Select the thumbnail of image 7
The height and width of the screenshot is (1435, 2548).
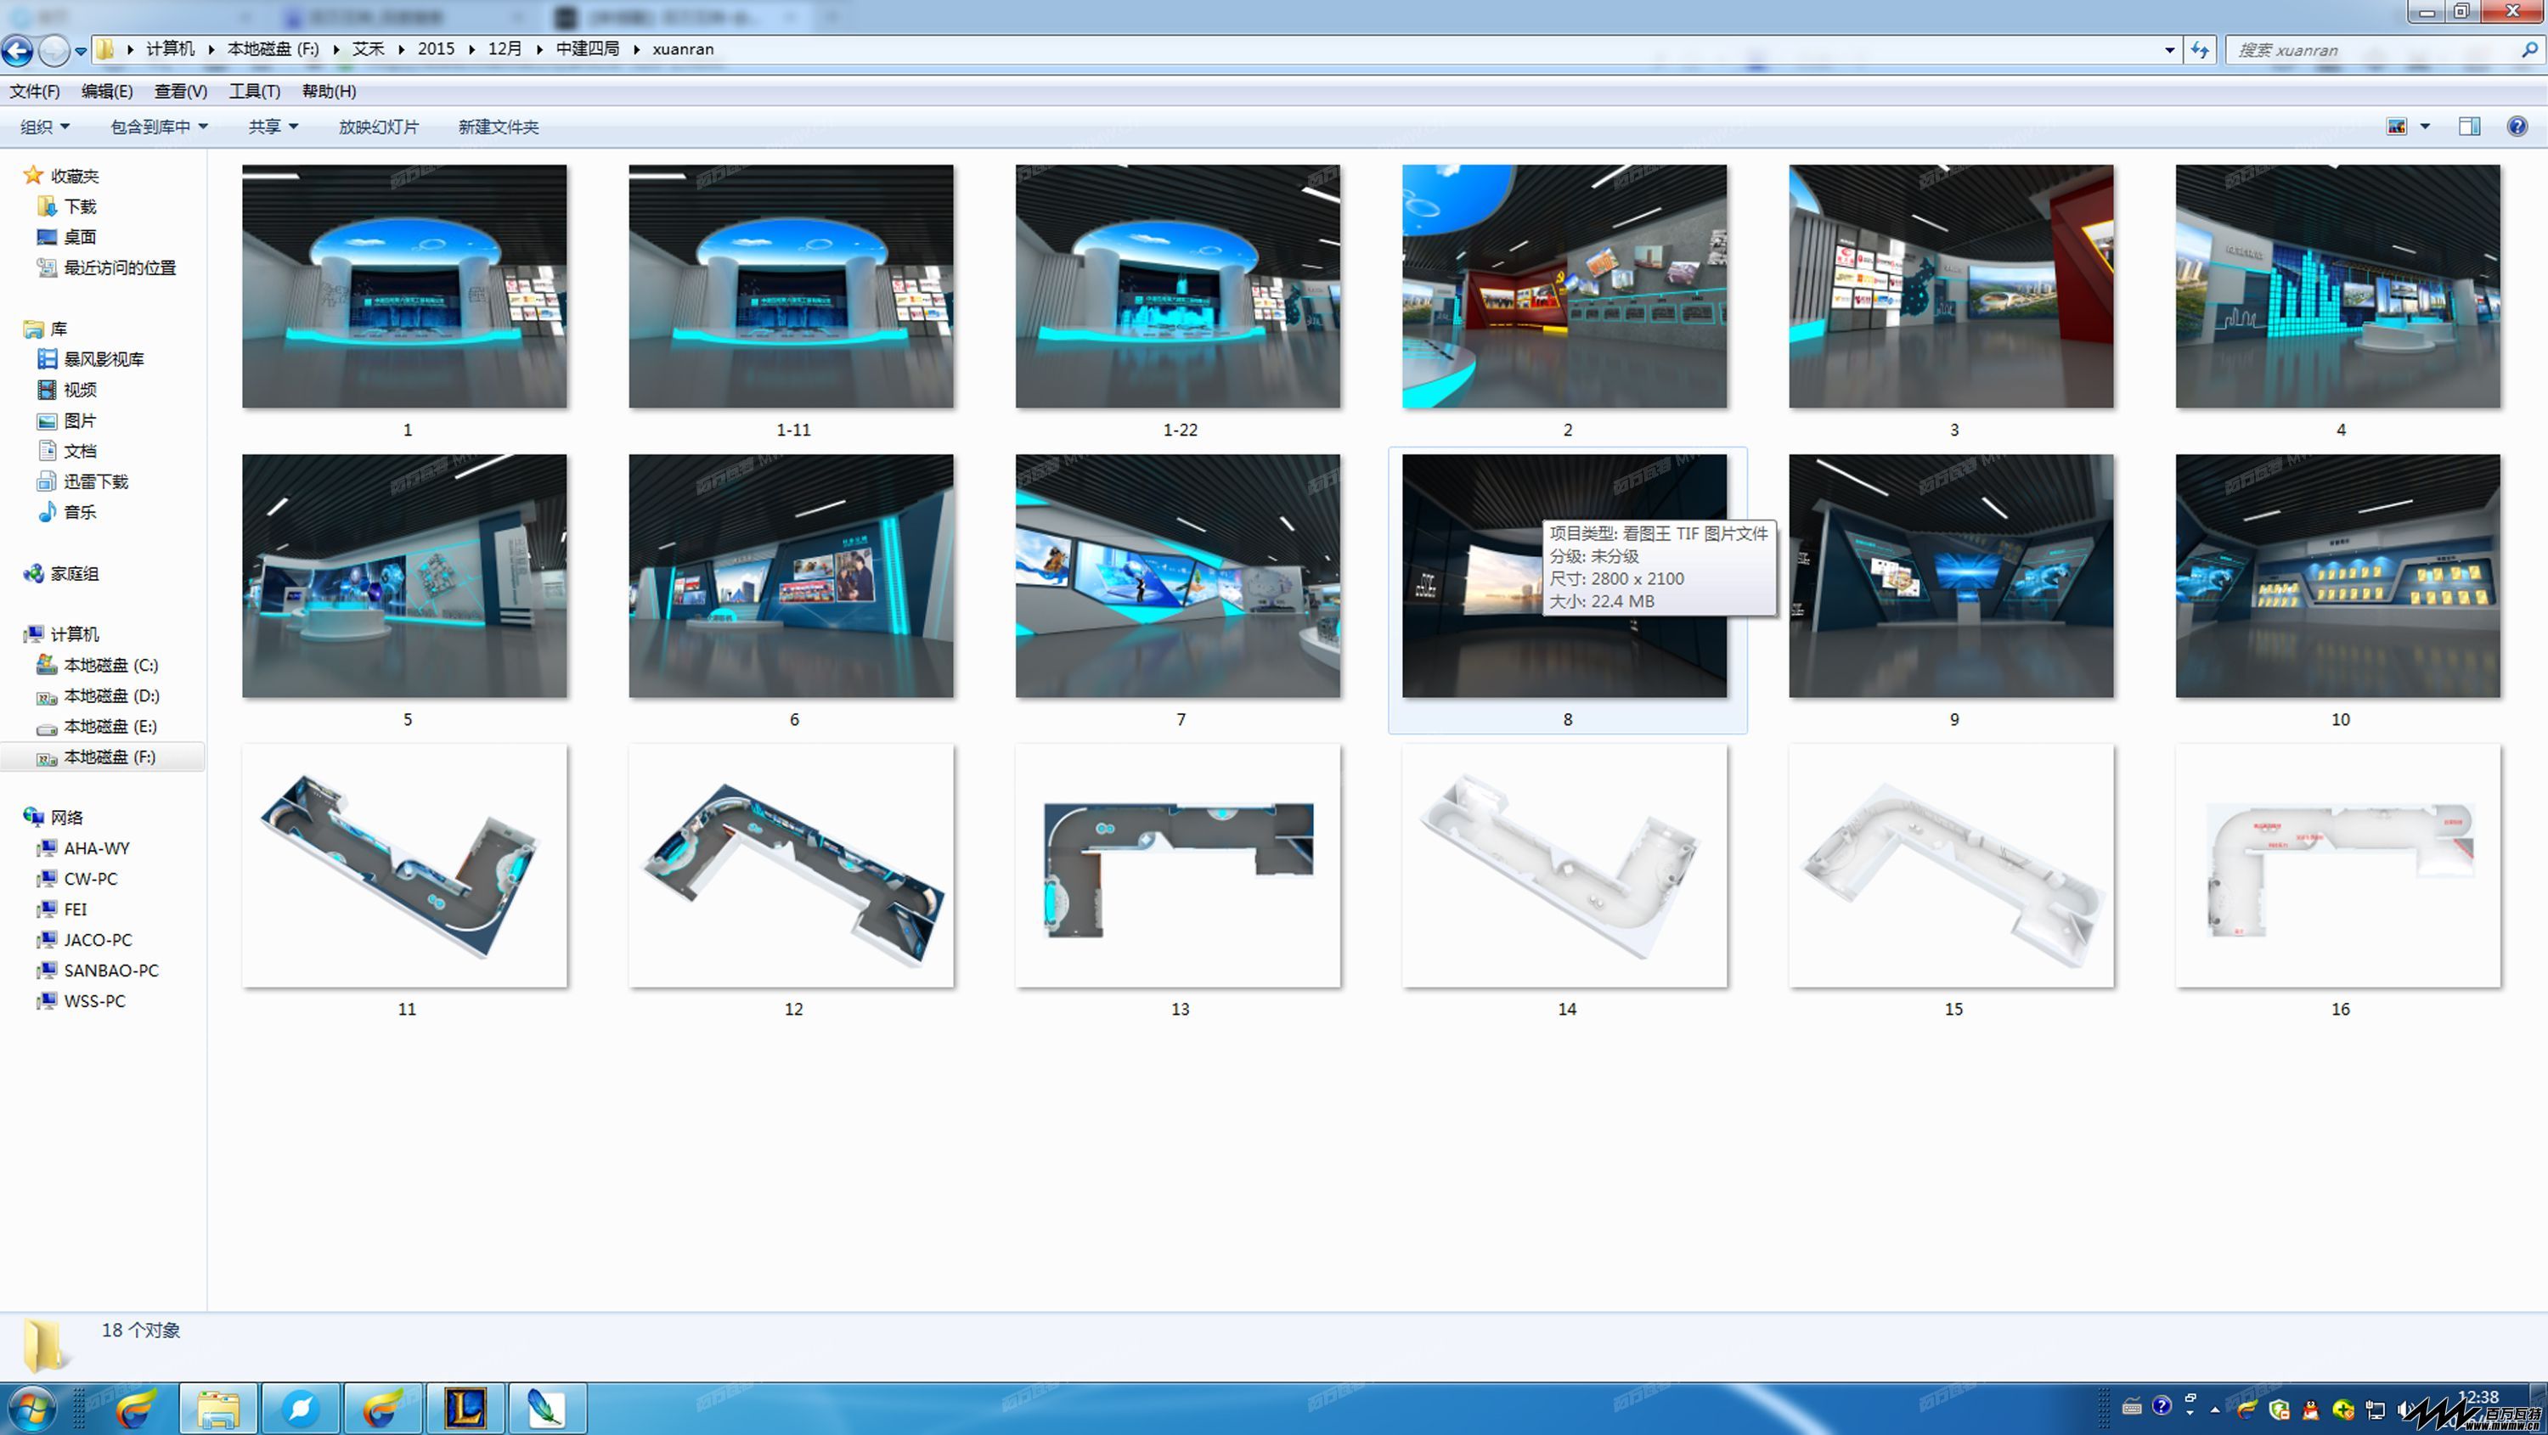pyautogui.click(x=1178, y=577)
